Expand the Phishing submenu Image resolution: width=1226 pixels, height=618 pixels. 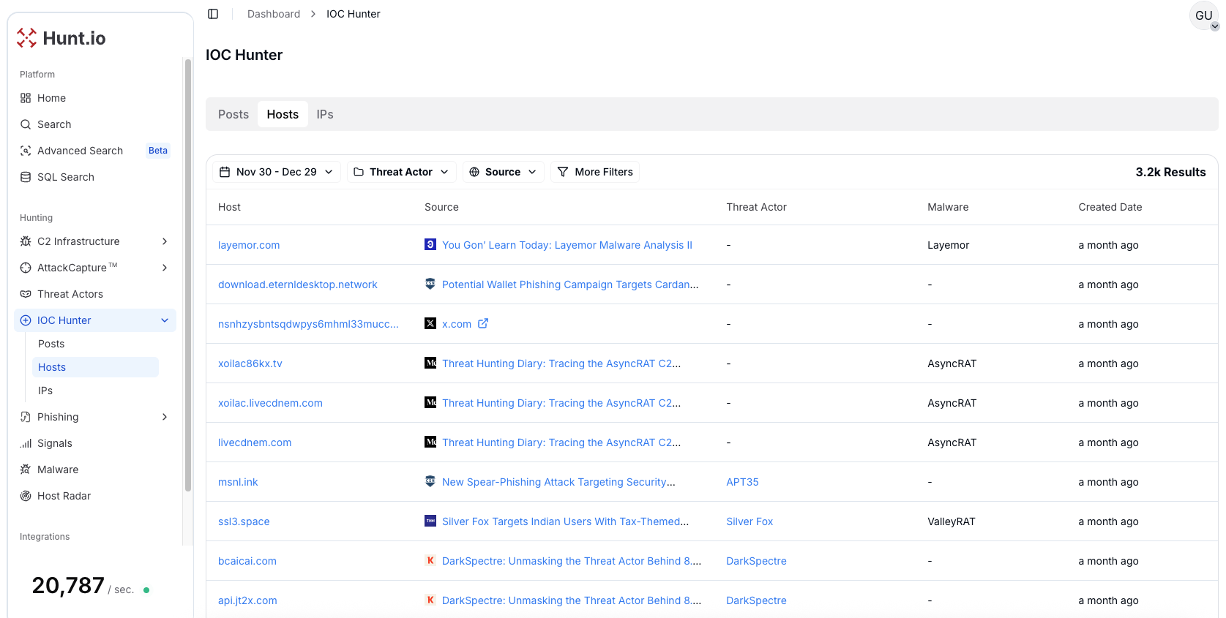pos(164,417)
